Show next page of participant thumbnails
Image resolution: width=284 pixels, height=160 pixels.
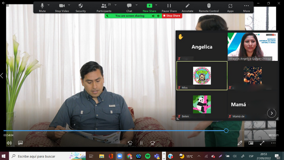(272, 113)
